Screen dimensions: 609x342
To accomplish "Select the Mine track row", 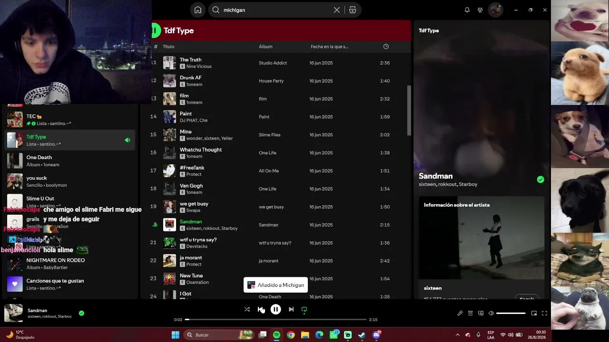I will pyautogui.click(x=276, y=135).
